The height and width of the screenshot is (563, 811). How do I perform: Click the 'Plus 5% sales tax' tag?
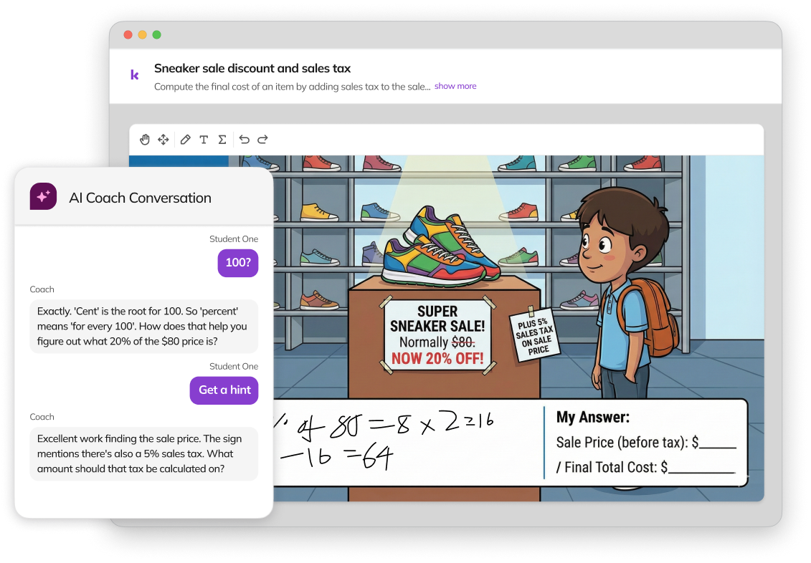(x=535, y=335)
